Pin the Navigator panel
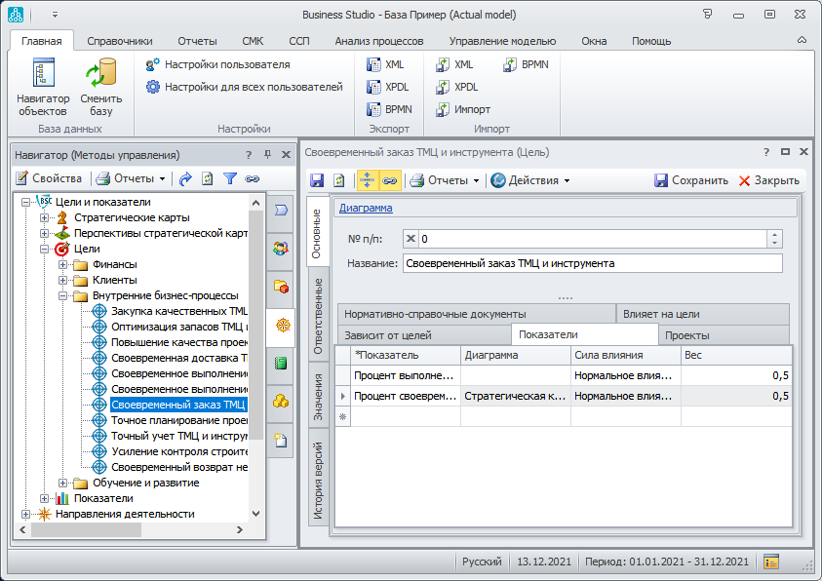Image resolution: width=822 pixels, height=581 pixels. click(x=268, y=155)
